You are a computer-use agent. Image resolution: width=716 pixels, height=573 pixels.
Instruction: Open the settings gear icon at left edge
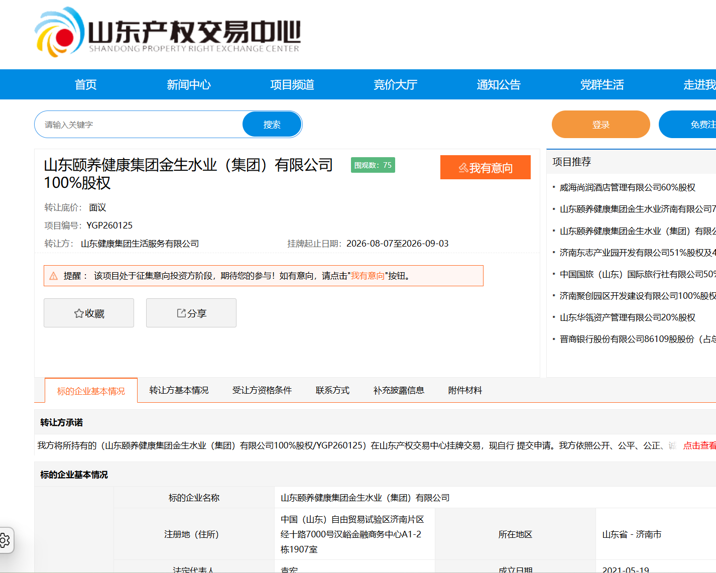click(4, 540)
